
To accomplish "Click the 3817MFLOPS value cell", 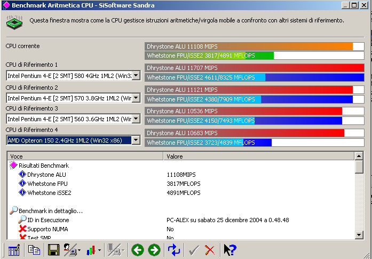I will coord(184,184).
